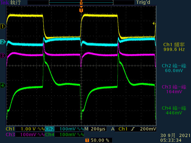
Task: Open the 200mV trigger level readout
Action: (148, 129)
